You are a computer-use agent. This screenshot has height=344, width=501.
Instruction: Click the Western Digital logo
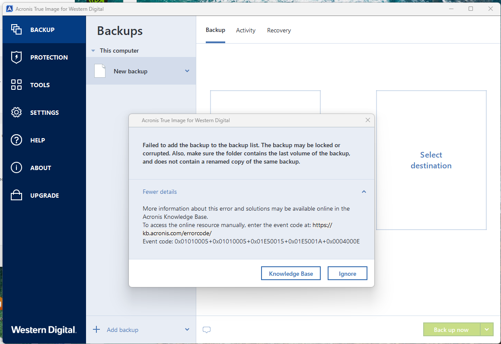click(x=44, y=330)
